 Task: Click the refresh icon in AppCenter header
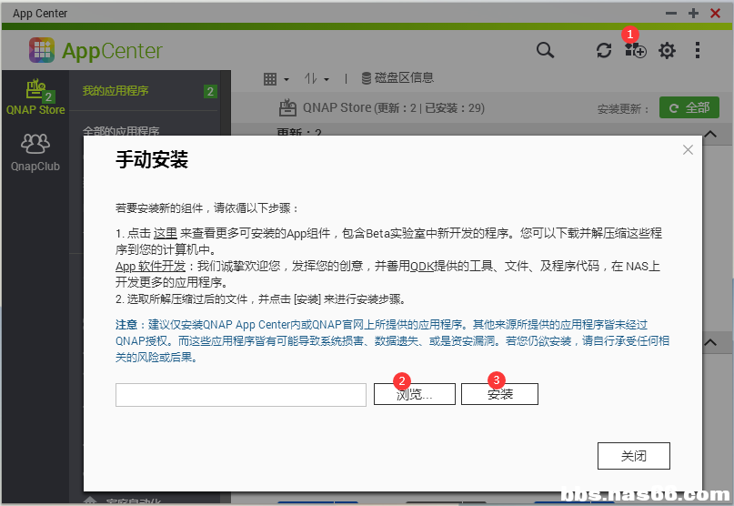[604, 50]
